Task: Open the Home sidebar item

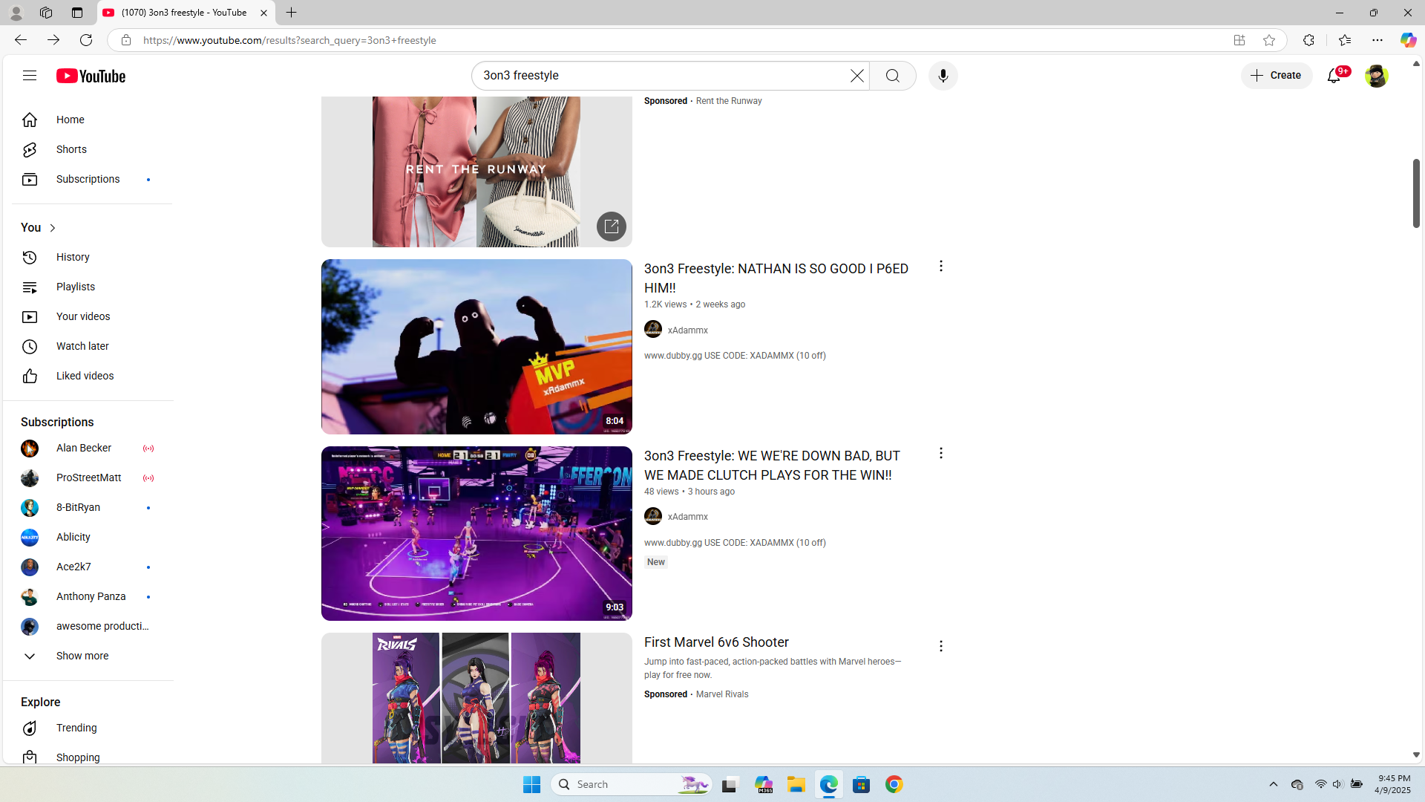Action: [86, 120]
